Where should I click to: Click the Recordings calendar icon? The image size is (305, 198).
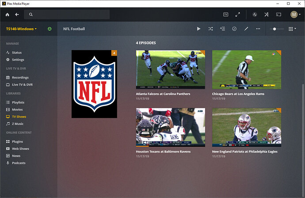tap(8, 77)
